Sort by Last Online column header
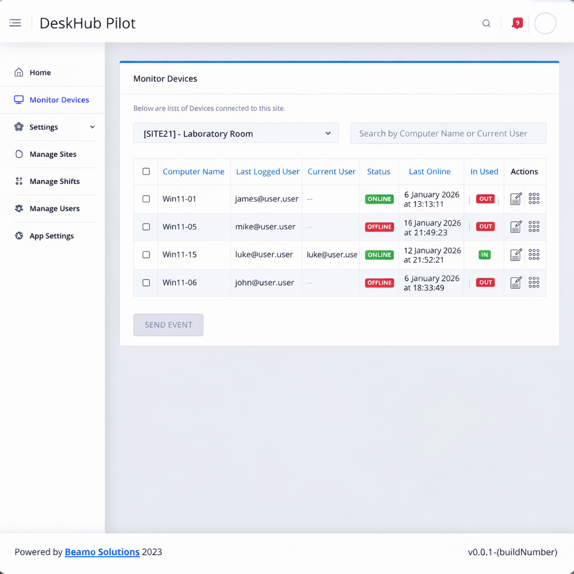The image size is (574, 574). coord(429,172)
